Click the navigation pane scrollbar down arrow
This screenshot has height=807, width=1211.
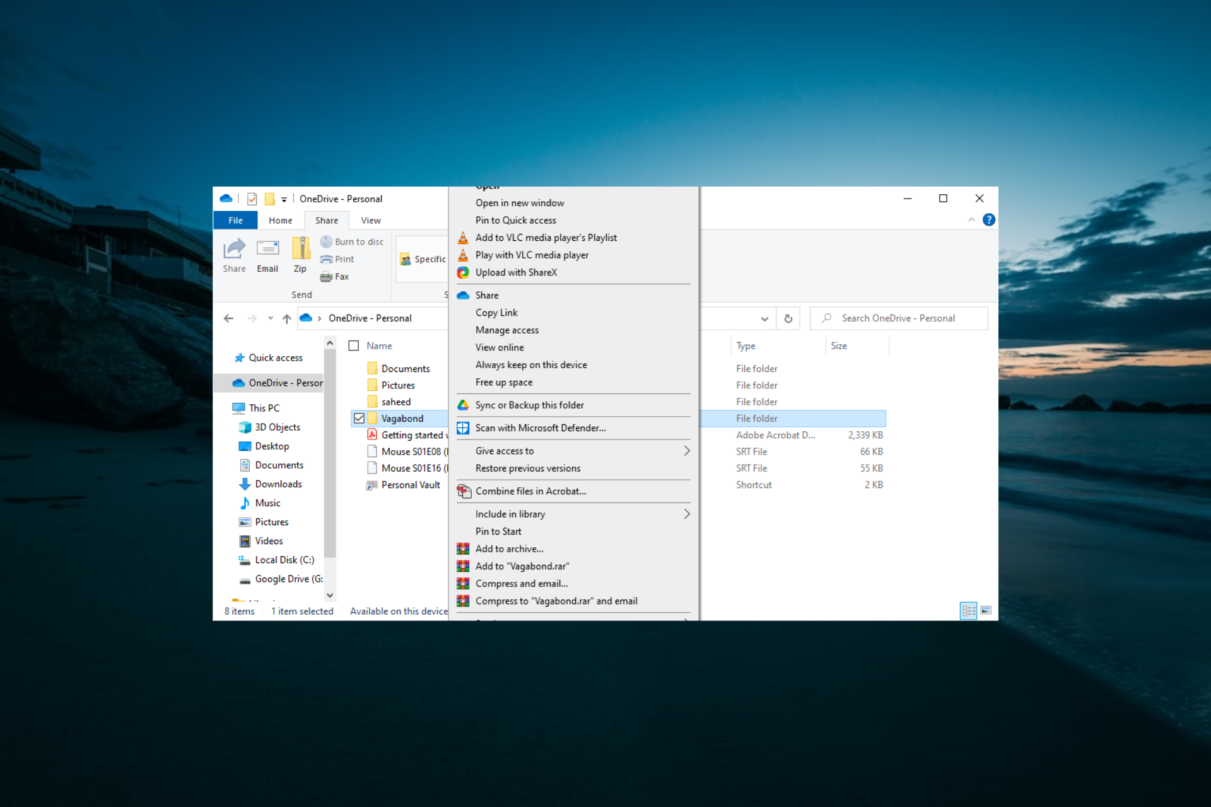click(x=330, y=595)
